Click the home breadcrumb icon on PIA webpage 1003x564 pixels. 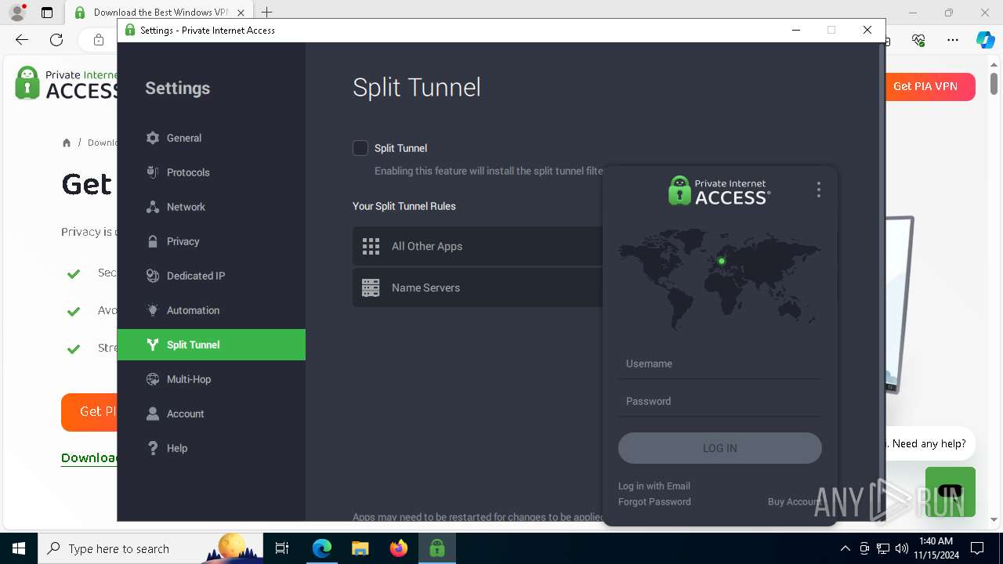tap(67, 143)
